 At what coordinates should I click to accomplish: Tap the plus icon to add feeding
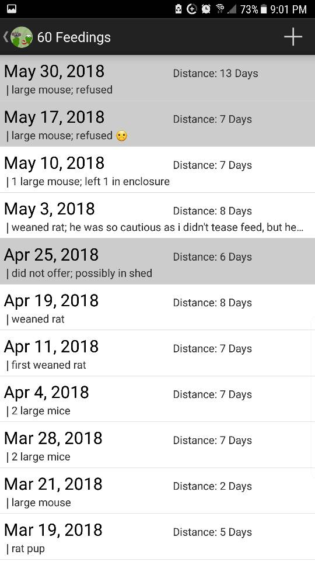(x=293, y=37)
